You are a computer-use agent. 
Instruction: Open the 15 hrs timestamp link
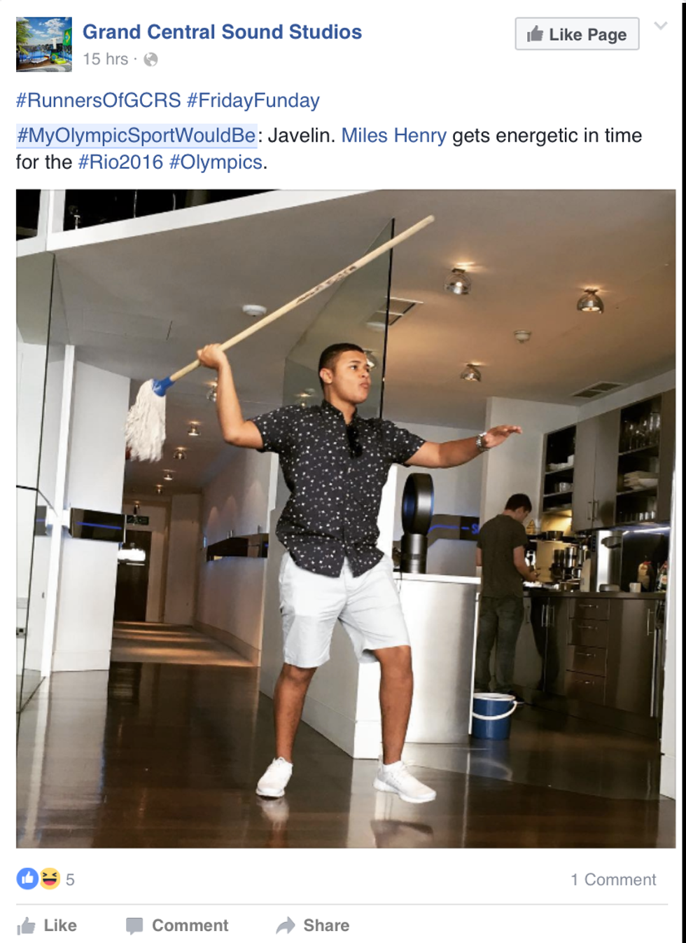pyautogui.click(x=105, y=60)
